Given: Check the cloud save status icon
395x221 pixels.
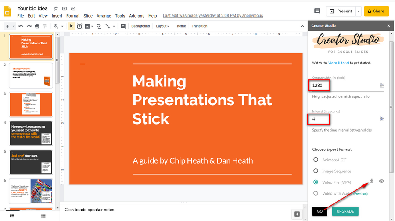Looking at the screenshot, I should (x=73, y=8).
